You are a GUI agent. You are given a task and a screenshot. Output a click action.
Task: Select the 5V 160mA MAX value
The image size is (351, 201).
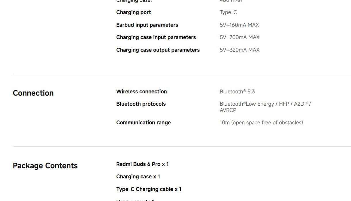(239, 25)
